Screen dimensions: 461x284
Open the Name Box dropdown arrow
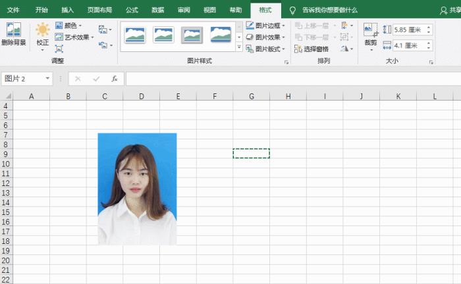pos(48,79)
